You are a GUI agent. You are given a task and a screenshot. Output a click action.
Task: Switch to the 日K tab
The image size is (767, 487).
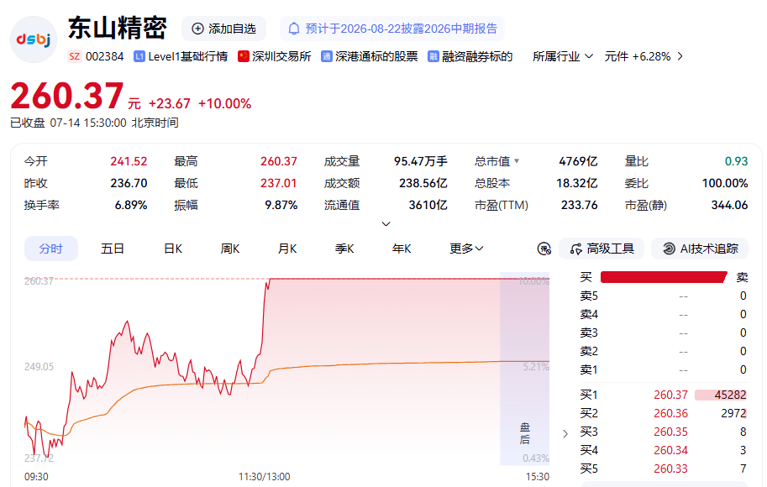coord(173,249)
